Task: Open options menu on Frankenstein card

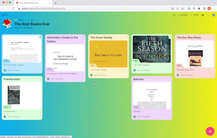Action: [40, 79]
